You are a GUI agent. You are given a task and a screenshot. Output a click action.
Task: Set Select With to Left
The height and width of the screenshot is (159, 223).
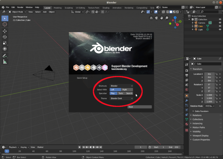point(115,90)
